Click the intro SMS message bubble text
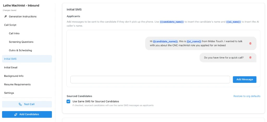Image resolution: width=267 pixels, height=122 pixels. click(196, 43)
